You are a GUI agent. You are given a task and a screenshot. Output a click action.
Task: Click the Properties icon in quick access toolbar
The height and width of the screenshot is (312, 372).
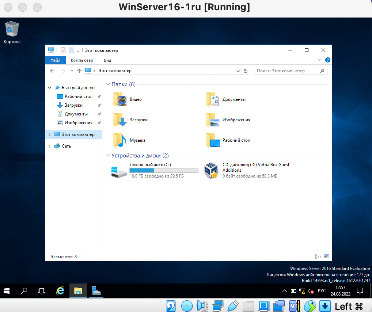pos(63,50)
